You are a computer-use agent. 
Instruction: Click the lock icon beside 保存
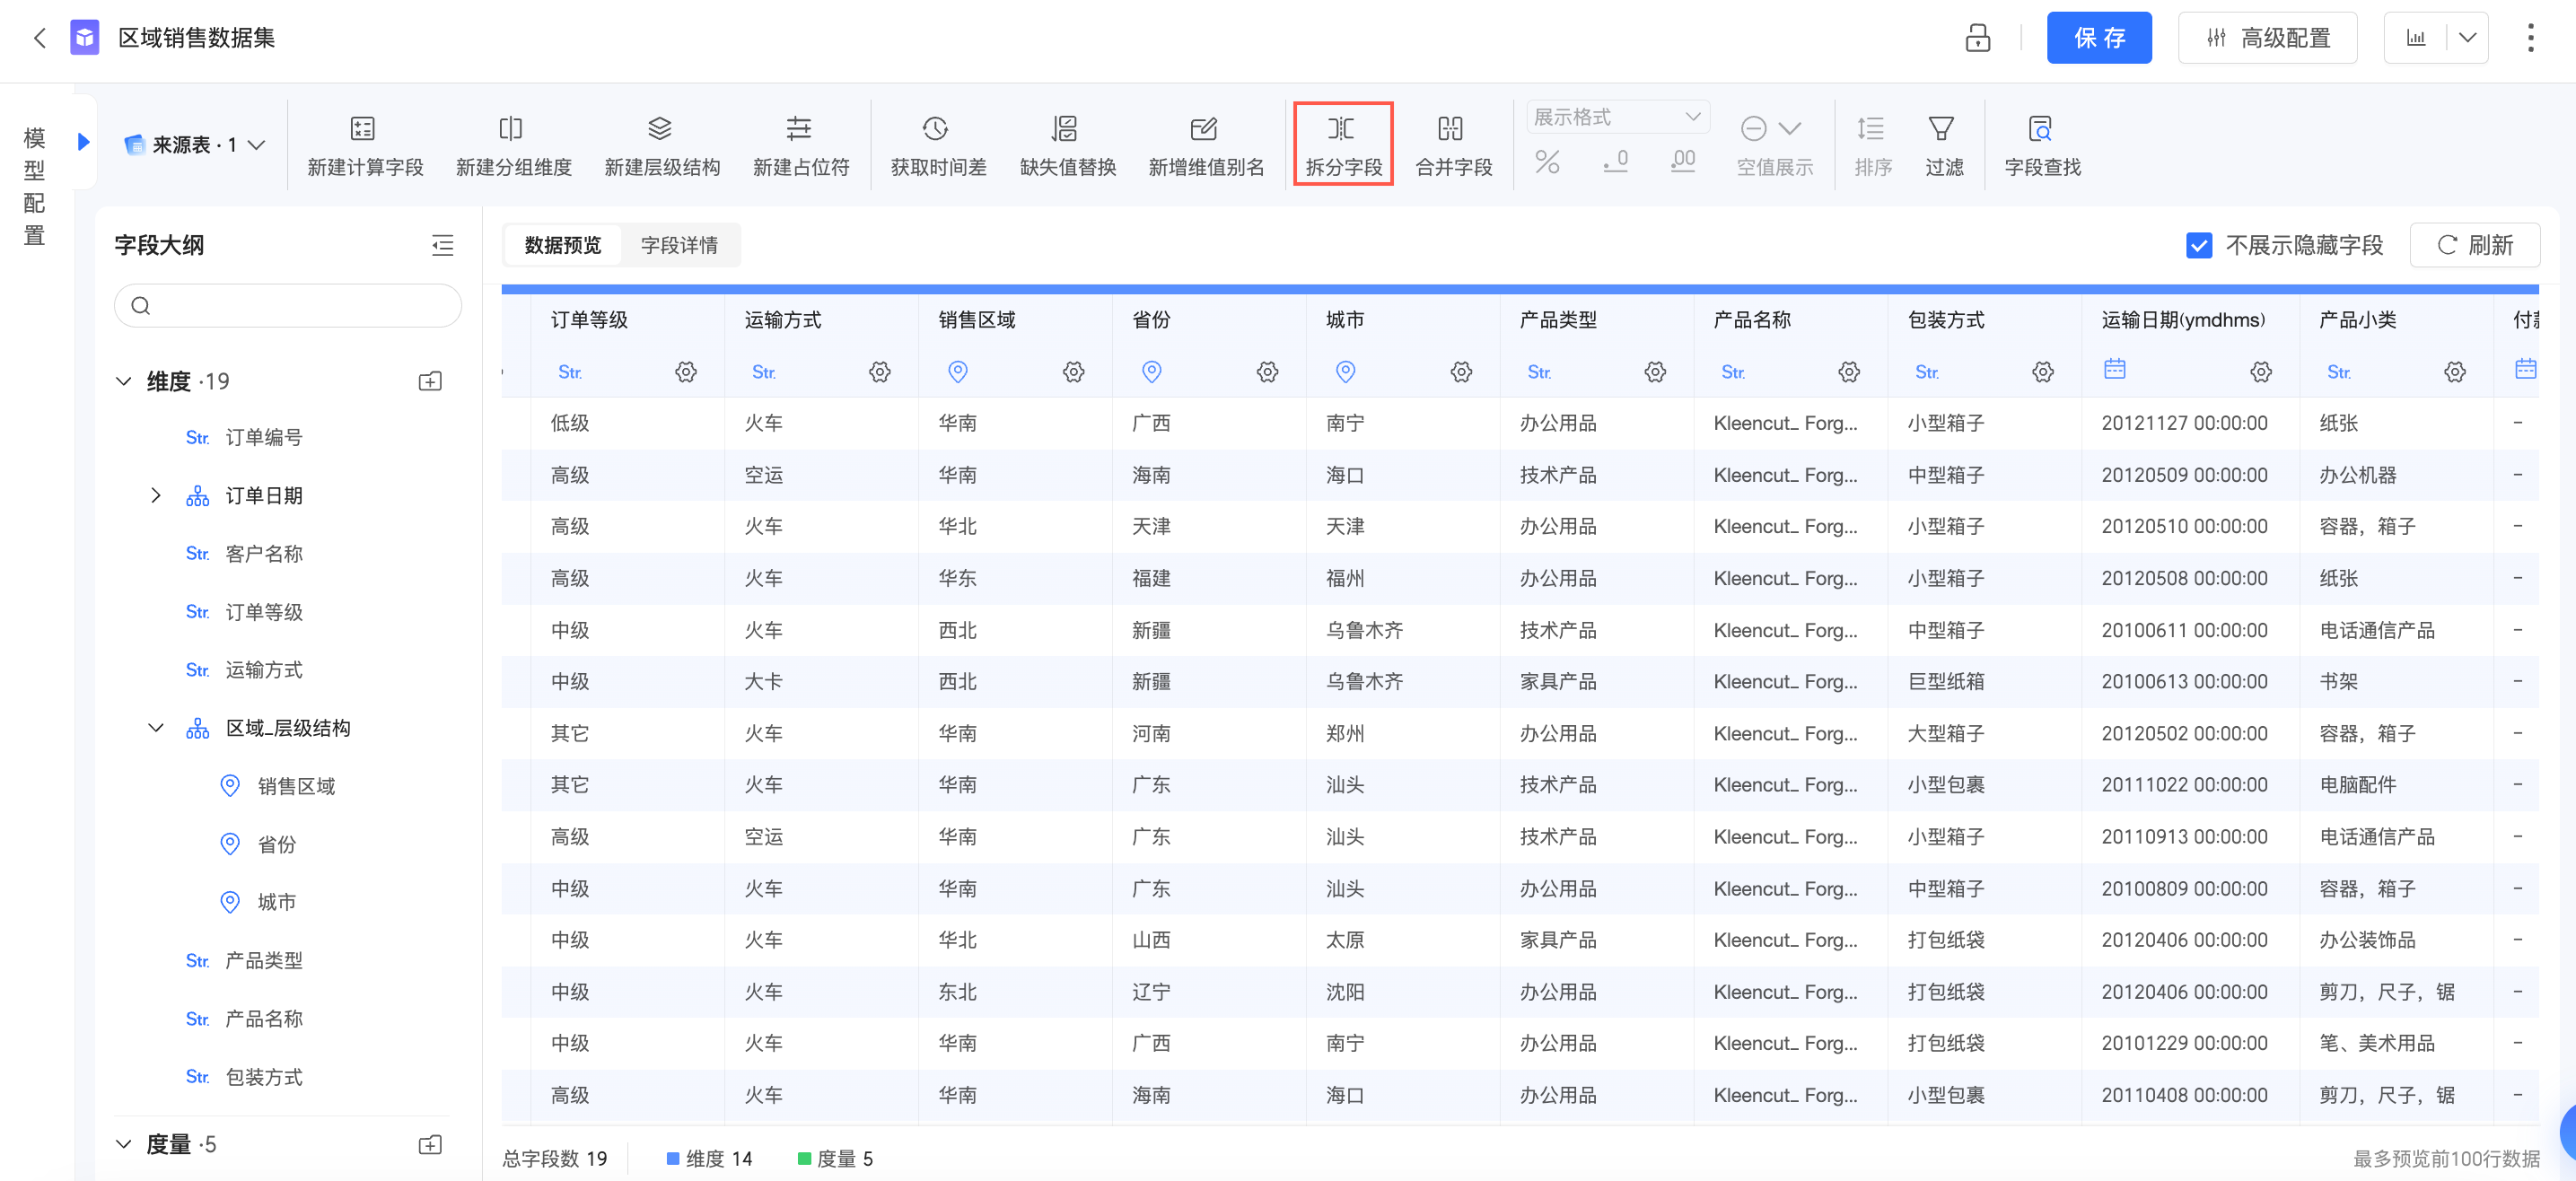point(1977,38)
